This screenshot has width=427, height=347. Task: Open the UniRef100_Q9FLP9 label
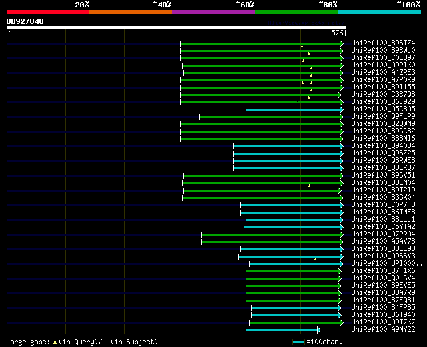coord(383,117)
